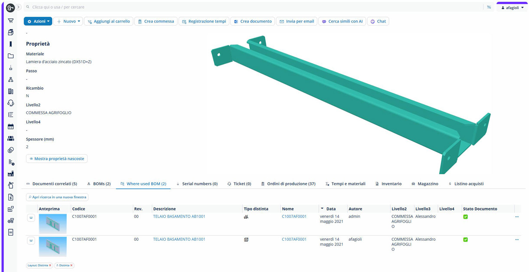Image resolution: width=529 pixels, height=272 pixels.
Task: Click the bookmark icon in sidebar
Action: [x=11, y=44]
